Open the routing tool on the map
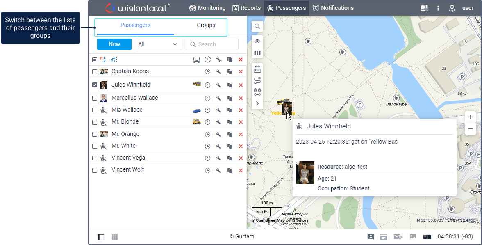This screenshot has width=482, height=245. (x=257, y=80)
